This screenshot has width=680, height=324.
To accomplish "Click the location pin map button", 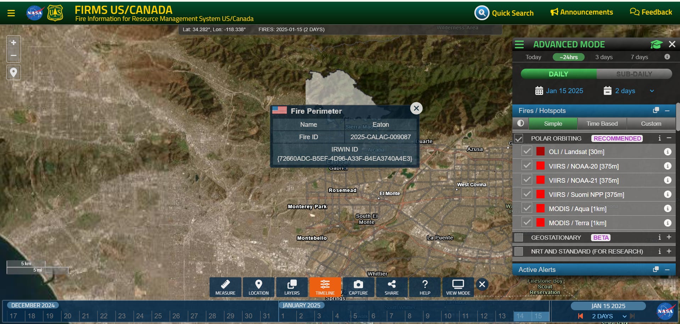I will click(x=13, y=72).
